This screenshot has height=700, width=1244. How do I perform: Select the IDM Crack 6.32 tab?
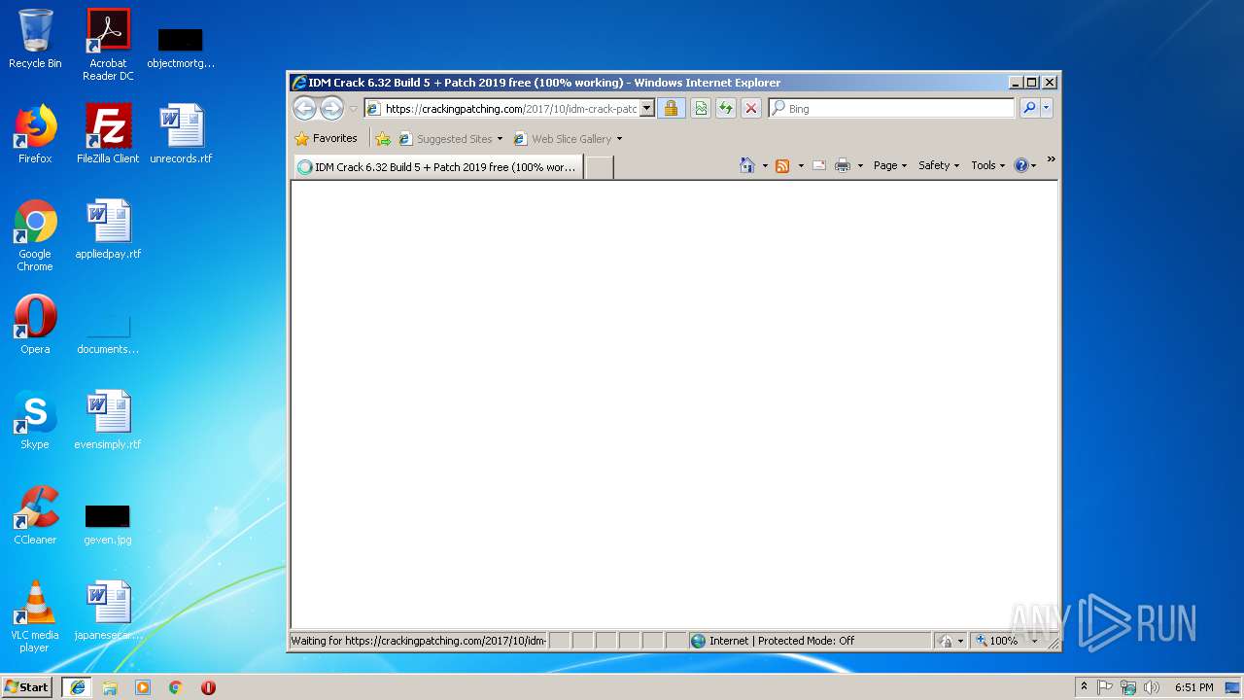[x=438, y=167]
